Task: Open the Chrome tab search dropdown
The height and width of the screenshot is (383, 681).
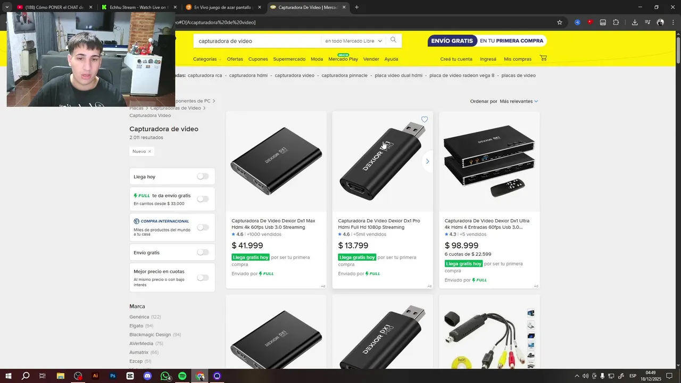Action: (x=7, y=7)
